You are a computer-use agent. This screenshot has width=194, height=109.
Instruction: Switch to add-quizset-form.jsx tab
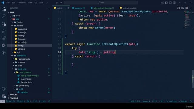(x=102, y=8)
